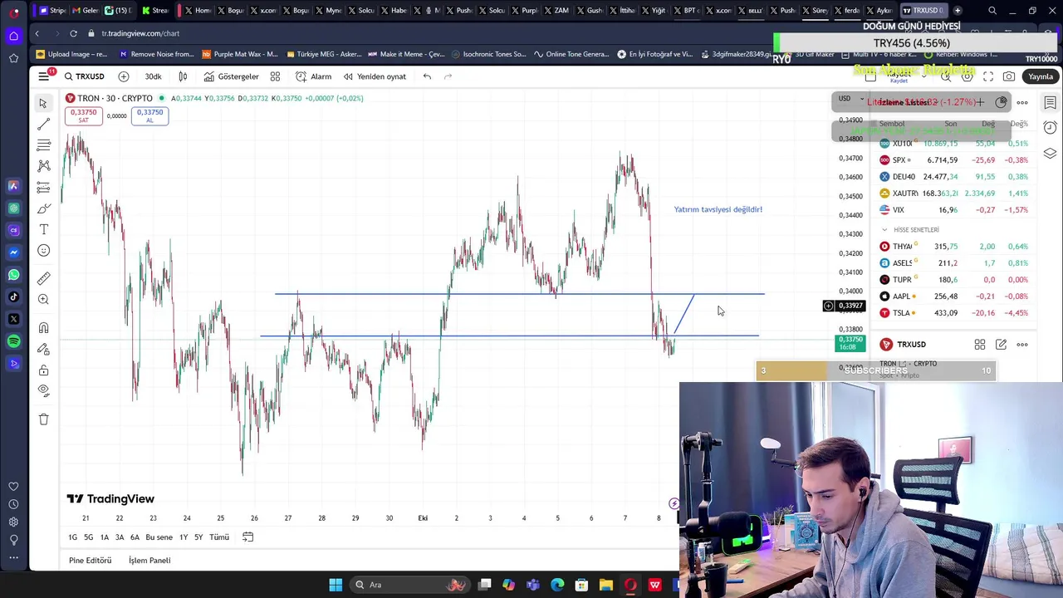Click the blue AL buy button

[x=149, y=116]
